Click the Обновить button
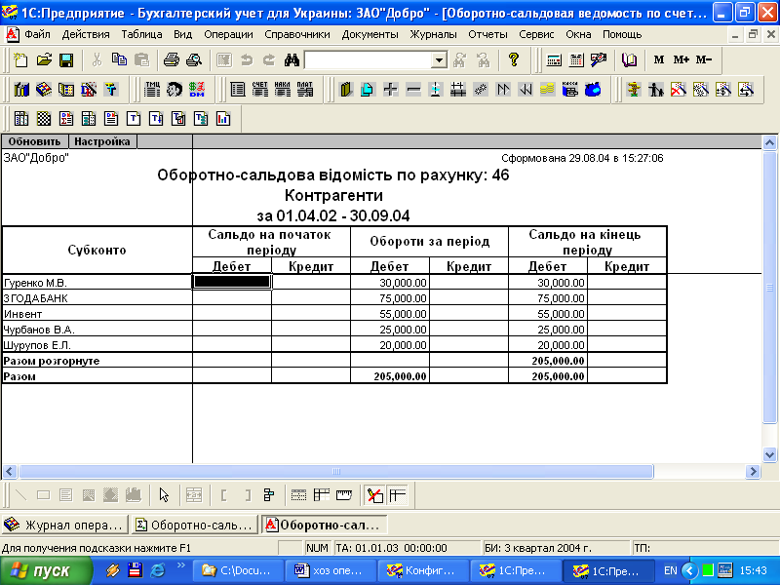780x585 pixels. (x=34, y=141)
